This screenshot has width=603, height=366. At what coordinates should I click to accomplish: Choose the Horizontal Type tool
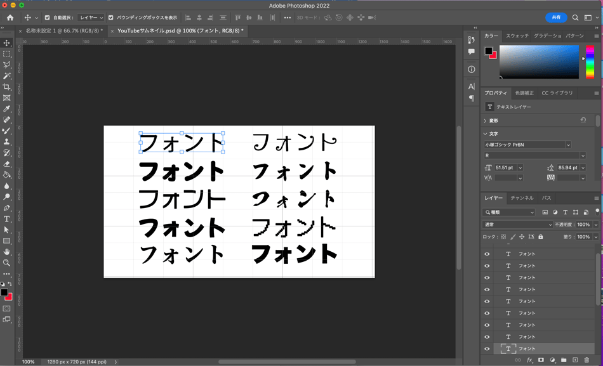[x=7, y=219]
